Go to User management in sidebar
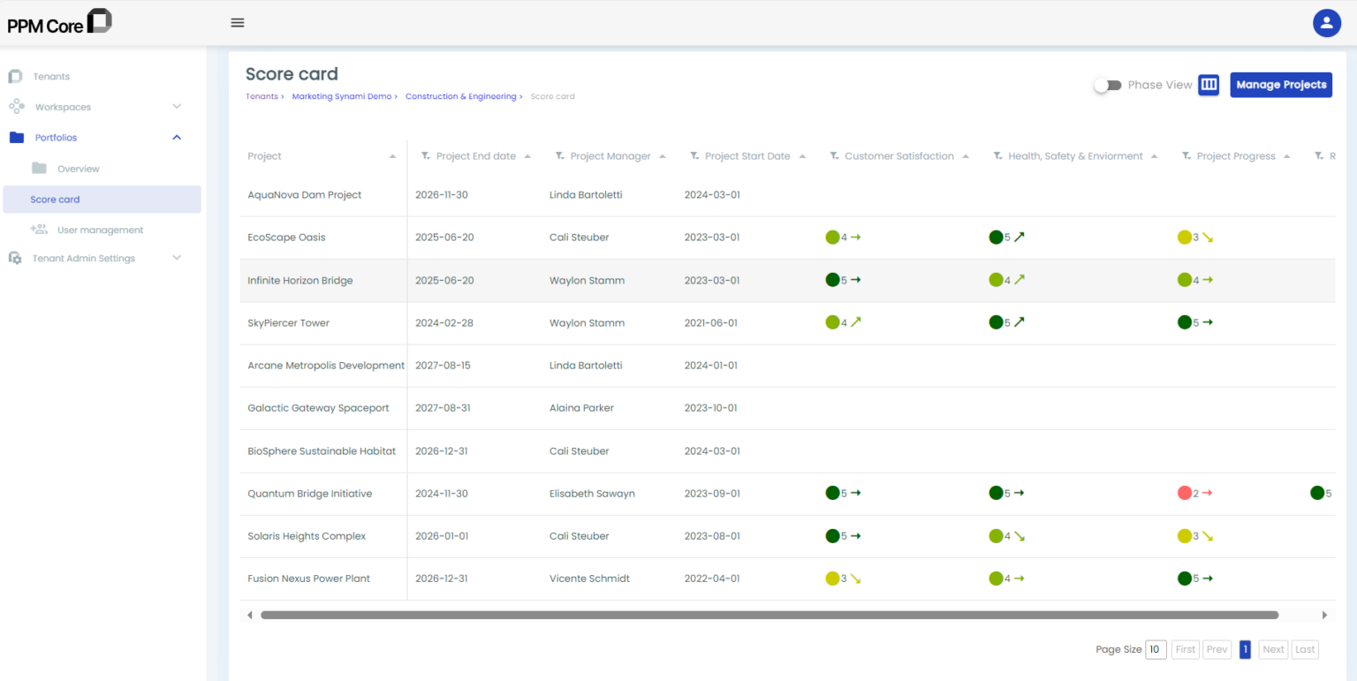 pyautogui.click(x=99, y=230)
